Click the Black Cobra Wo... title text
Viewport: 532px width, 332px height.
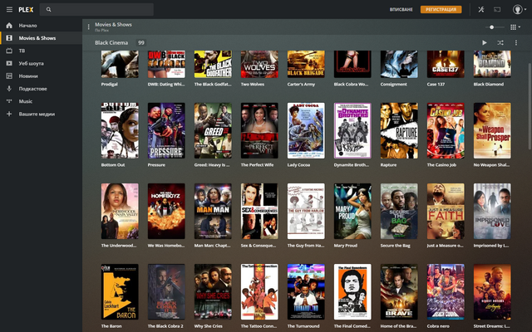coord(351,84)
